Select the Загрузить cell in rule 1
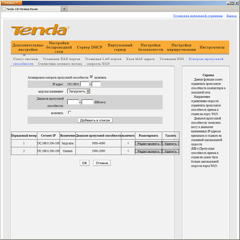Image resolution: width=240 pixels, height=240 pixels. pos(68,144)
